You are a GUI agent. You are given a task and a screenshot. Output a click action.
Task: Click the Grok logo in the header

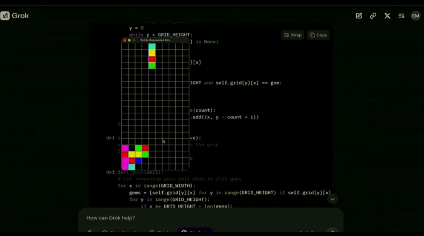15,16
